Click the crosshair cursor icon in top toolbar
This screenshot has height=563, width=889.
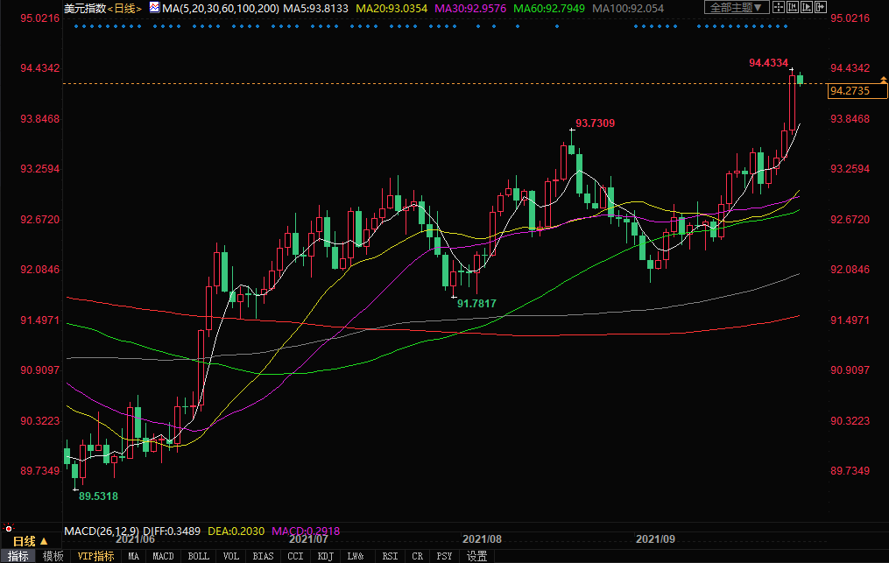[780, 7]
